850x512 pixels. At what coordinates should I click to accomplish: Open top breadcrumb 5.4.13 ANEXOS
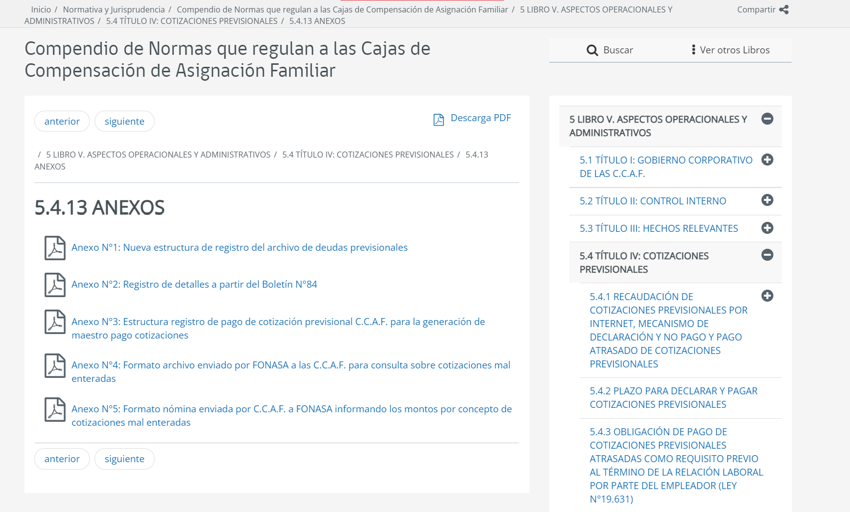(317, 21)
